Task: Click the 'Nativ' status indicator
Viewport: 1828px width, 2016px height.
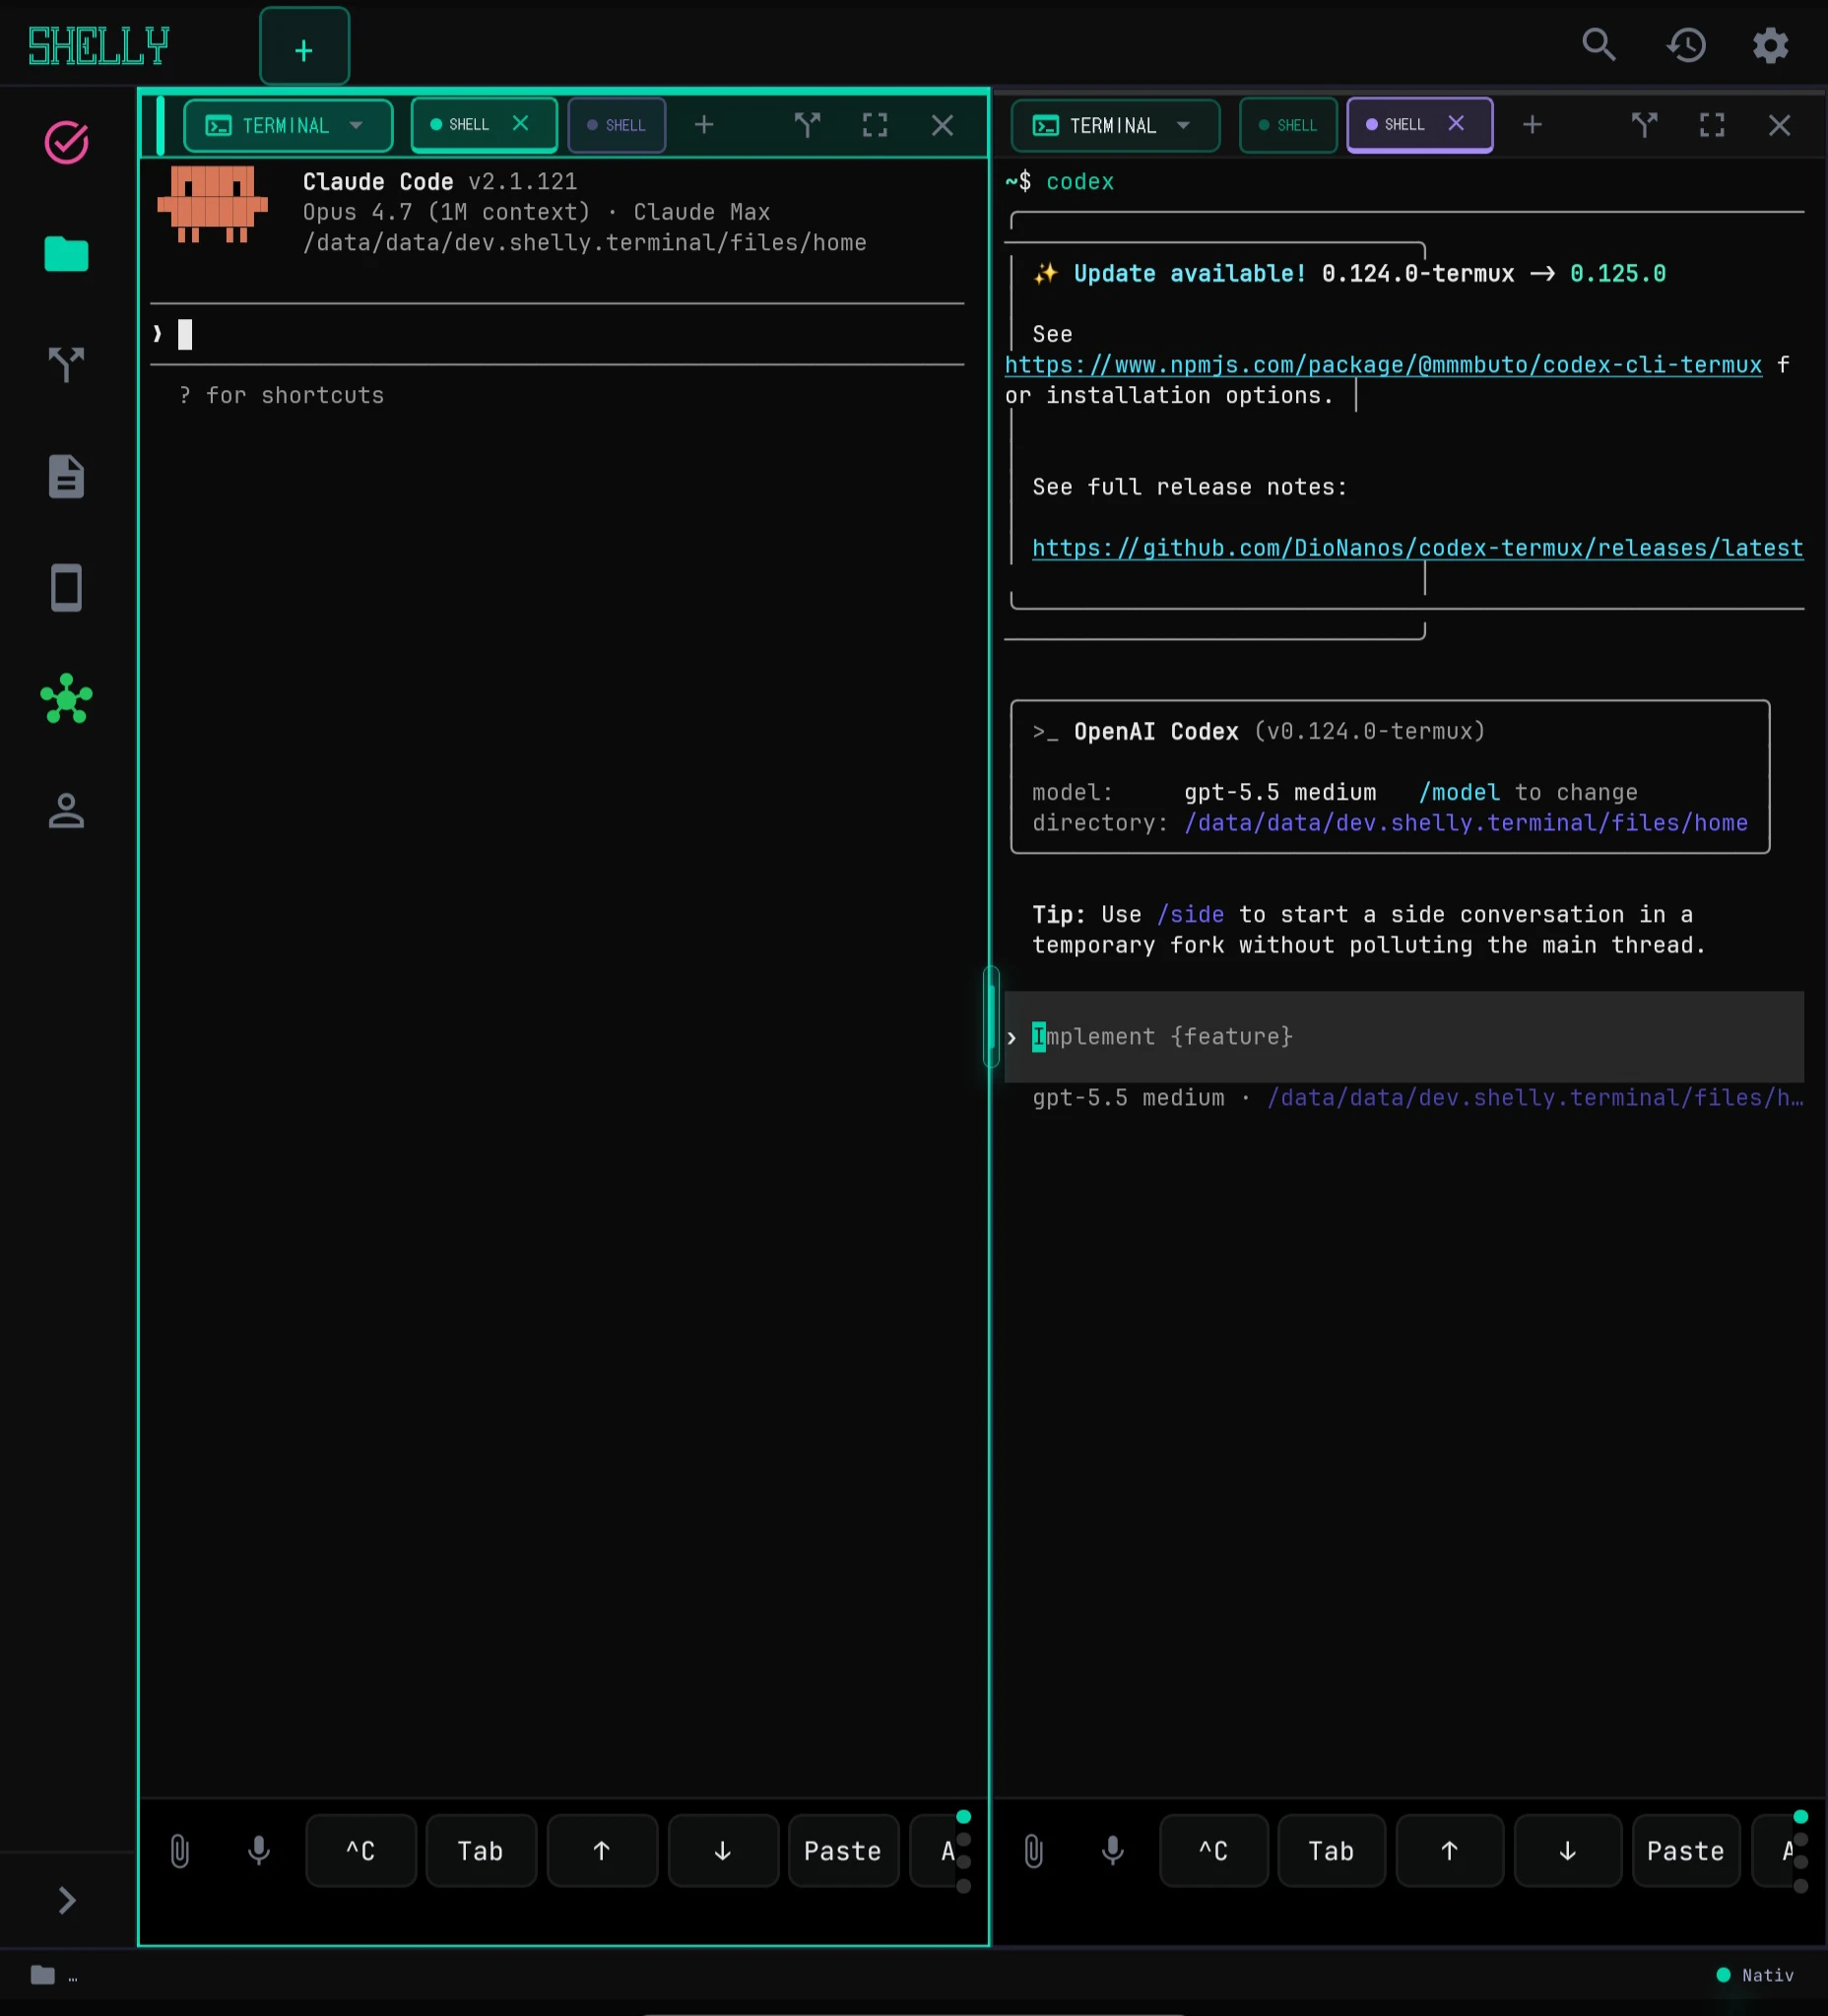Action: tap(1756, 1975)
